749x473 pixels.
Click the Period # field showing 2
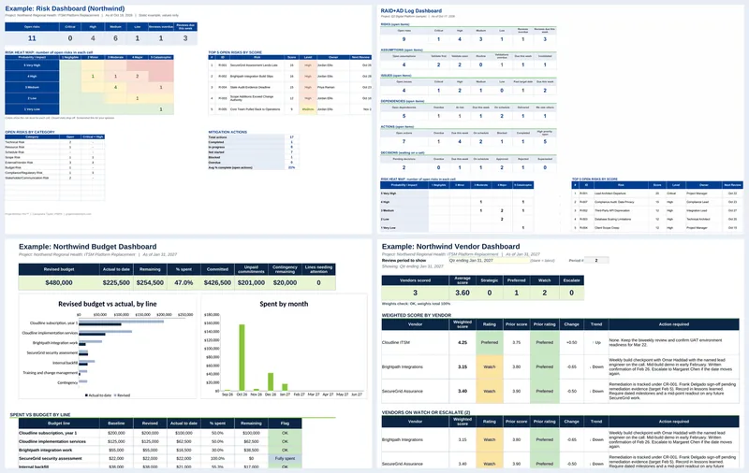(595, 261)
